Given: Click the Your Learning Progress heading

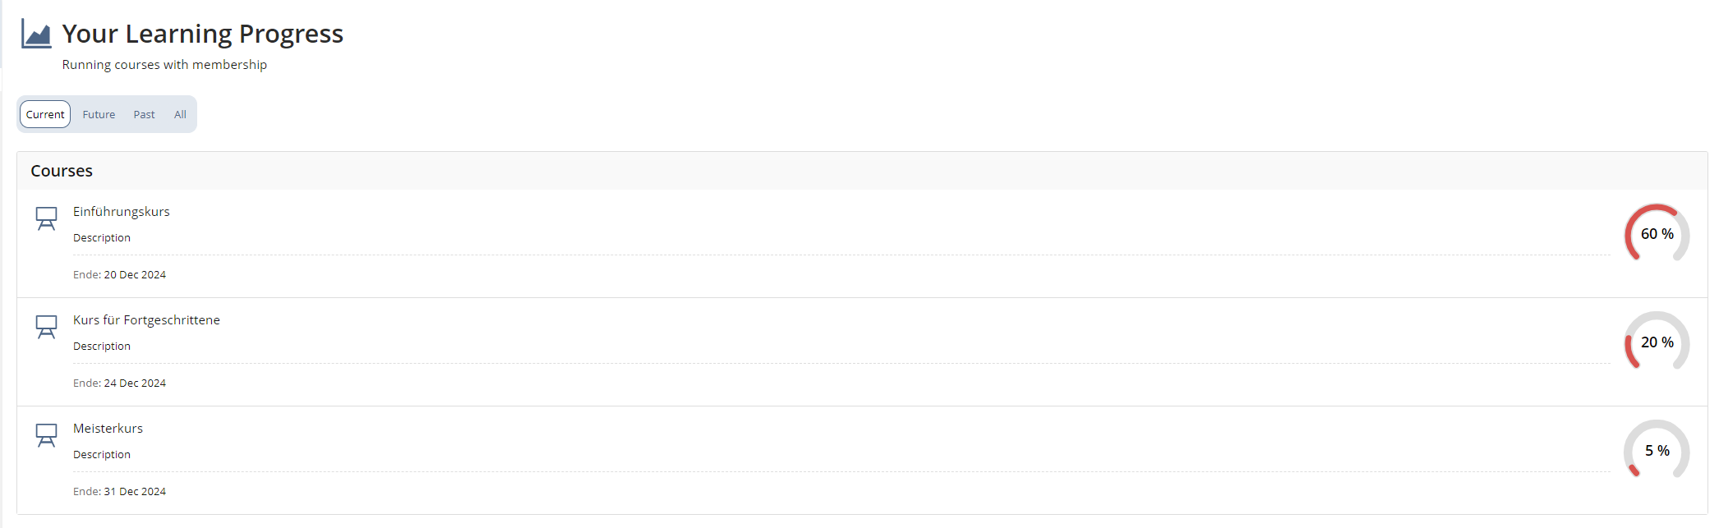Looking at the screenshot, I should pos(203,34).
